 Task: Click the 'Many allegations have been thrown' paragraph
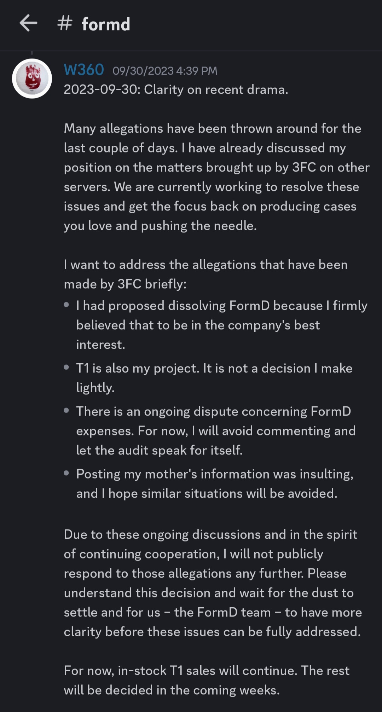(212, 177)
